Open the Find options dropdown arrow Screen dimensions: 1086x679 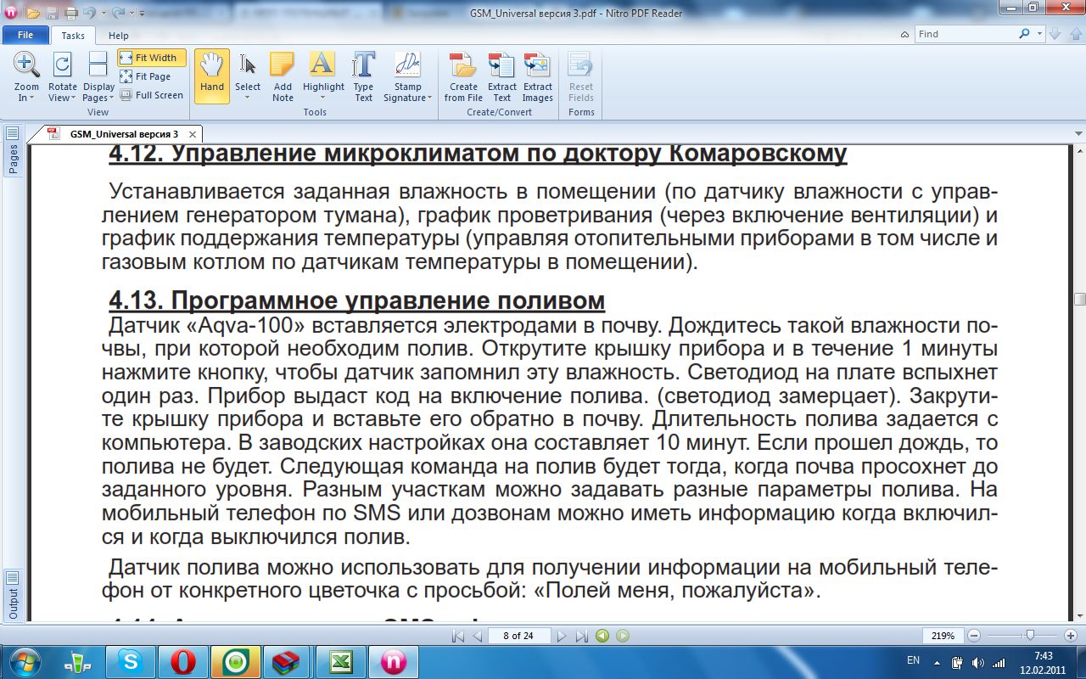coord(1040,34)
